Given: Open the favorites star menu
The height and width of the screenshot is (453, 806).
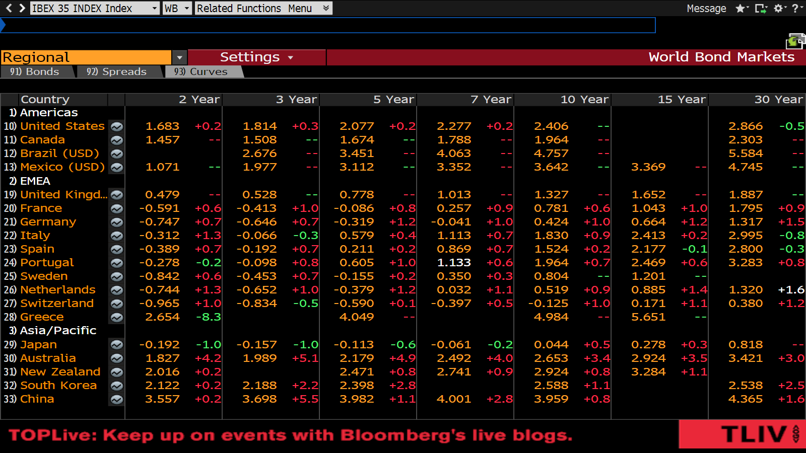Looking at the screenshot, I should click(742, 8).
